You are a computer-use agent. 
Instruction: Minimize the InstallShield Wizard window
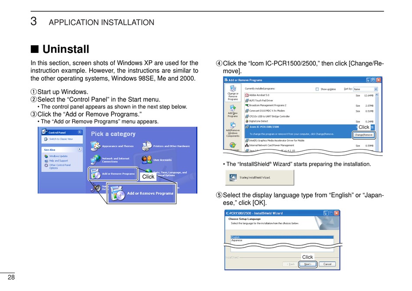pyautogui.click(x=326, y=213)
